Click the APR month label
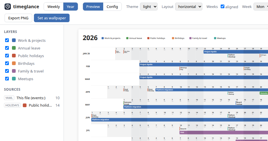The image size is (268, 141). (x=88, y=92)
